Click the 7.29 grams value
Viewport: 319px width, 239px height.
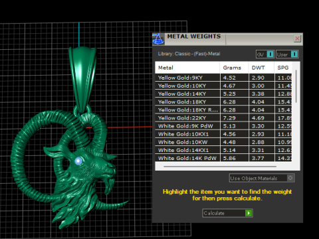[x=229, y=118]
